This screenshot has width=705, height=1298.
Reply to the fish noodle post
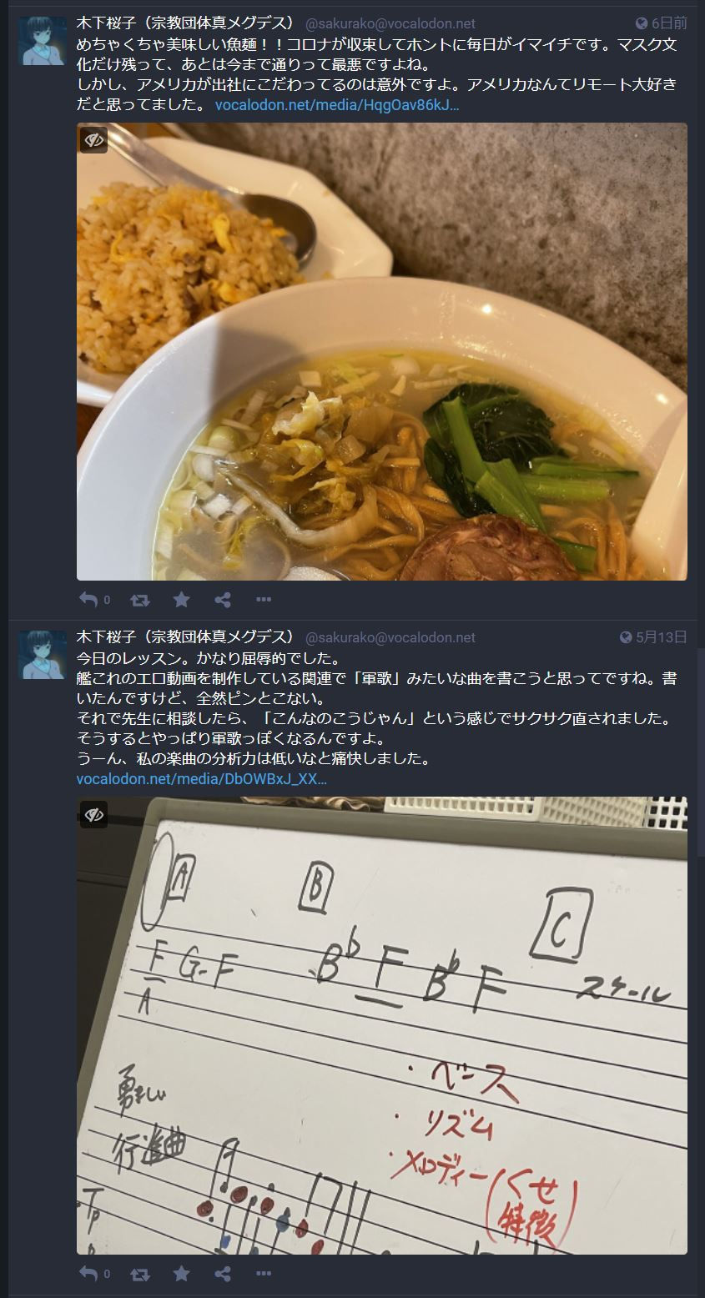pos(89,599)
